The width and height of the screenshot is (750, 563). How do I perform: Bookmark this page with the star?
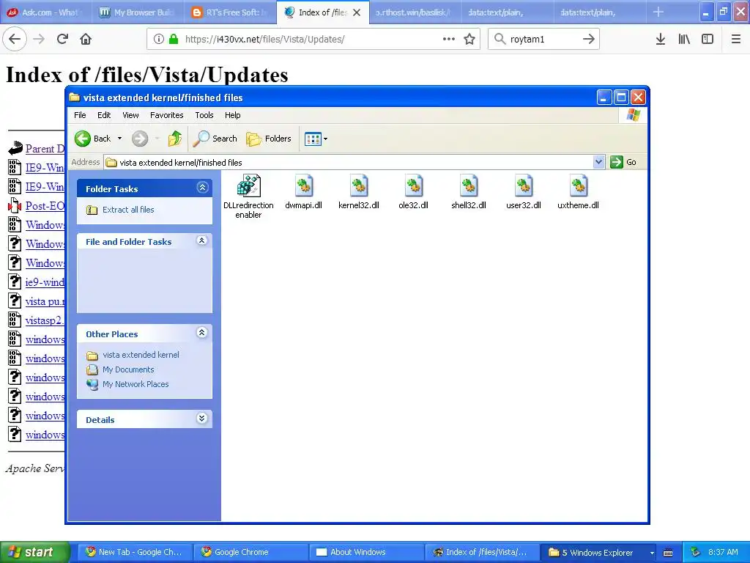pyautogui.click(x=469, y=40)
